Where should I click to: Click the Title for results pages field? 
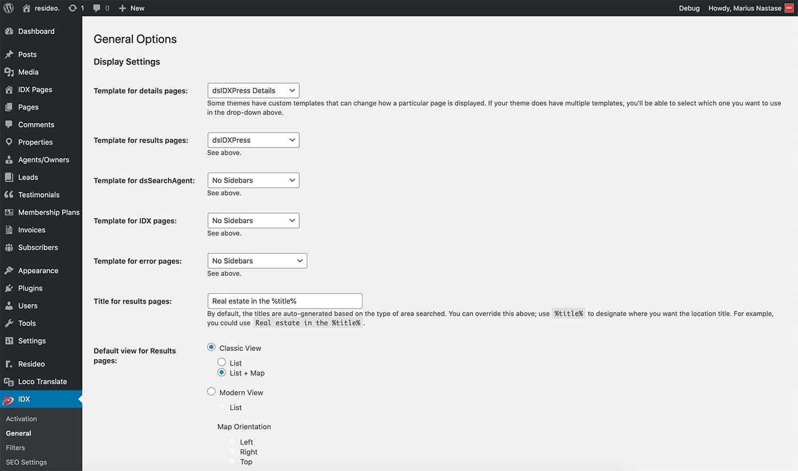point(284,301)
